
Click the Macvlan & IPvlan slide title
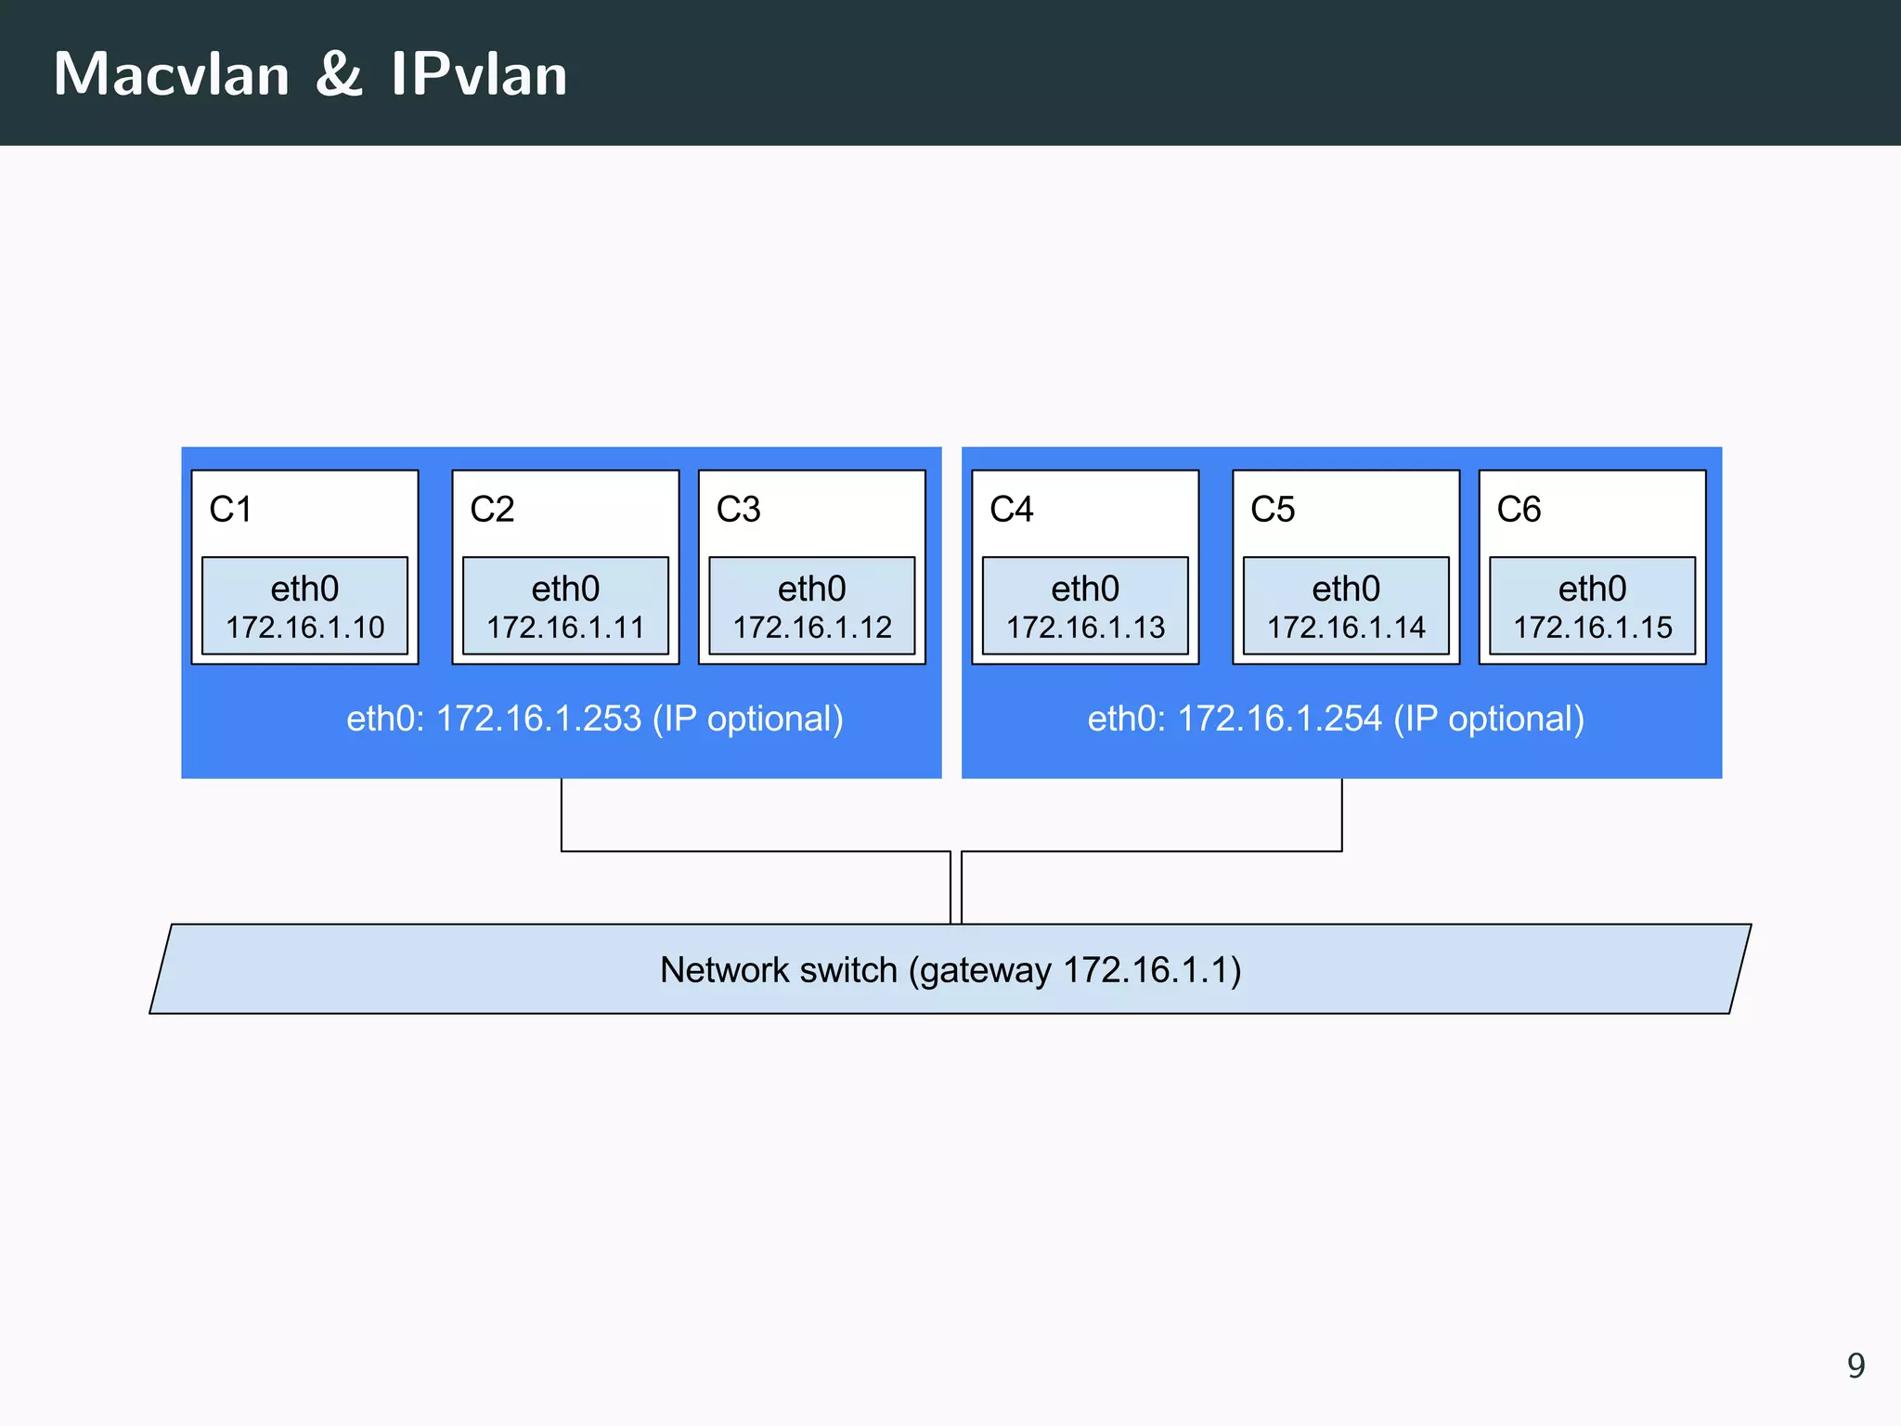pyautogui.click(x=310, y=73)
